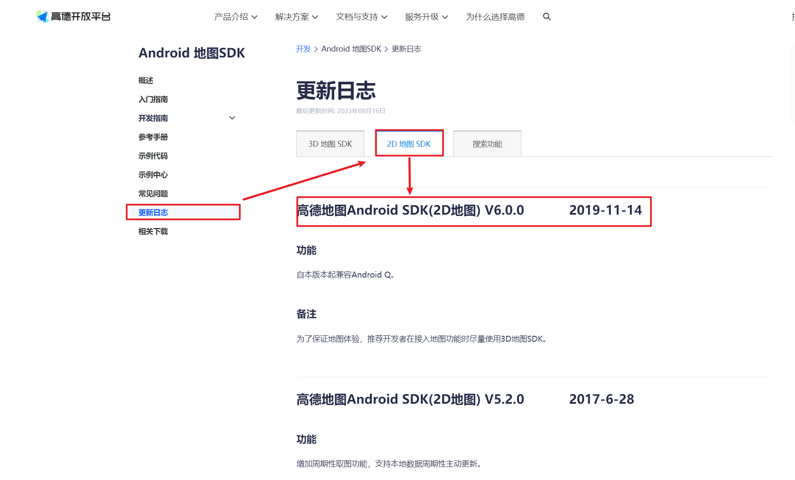795x480 pixels.
Task: Open the search magnifier icon
Action: pyautogui.click(x=546, y=17)
